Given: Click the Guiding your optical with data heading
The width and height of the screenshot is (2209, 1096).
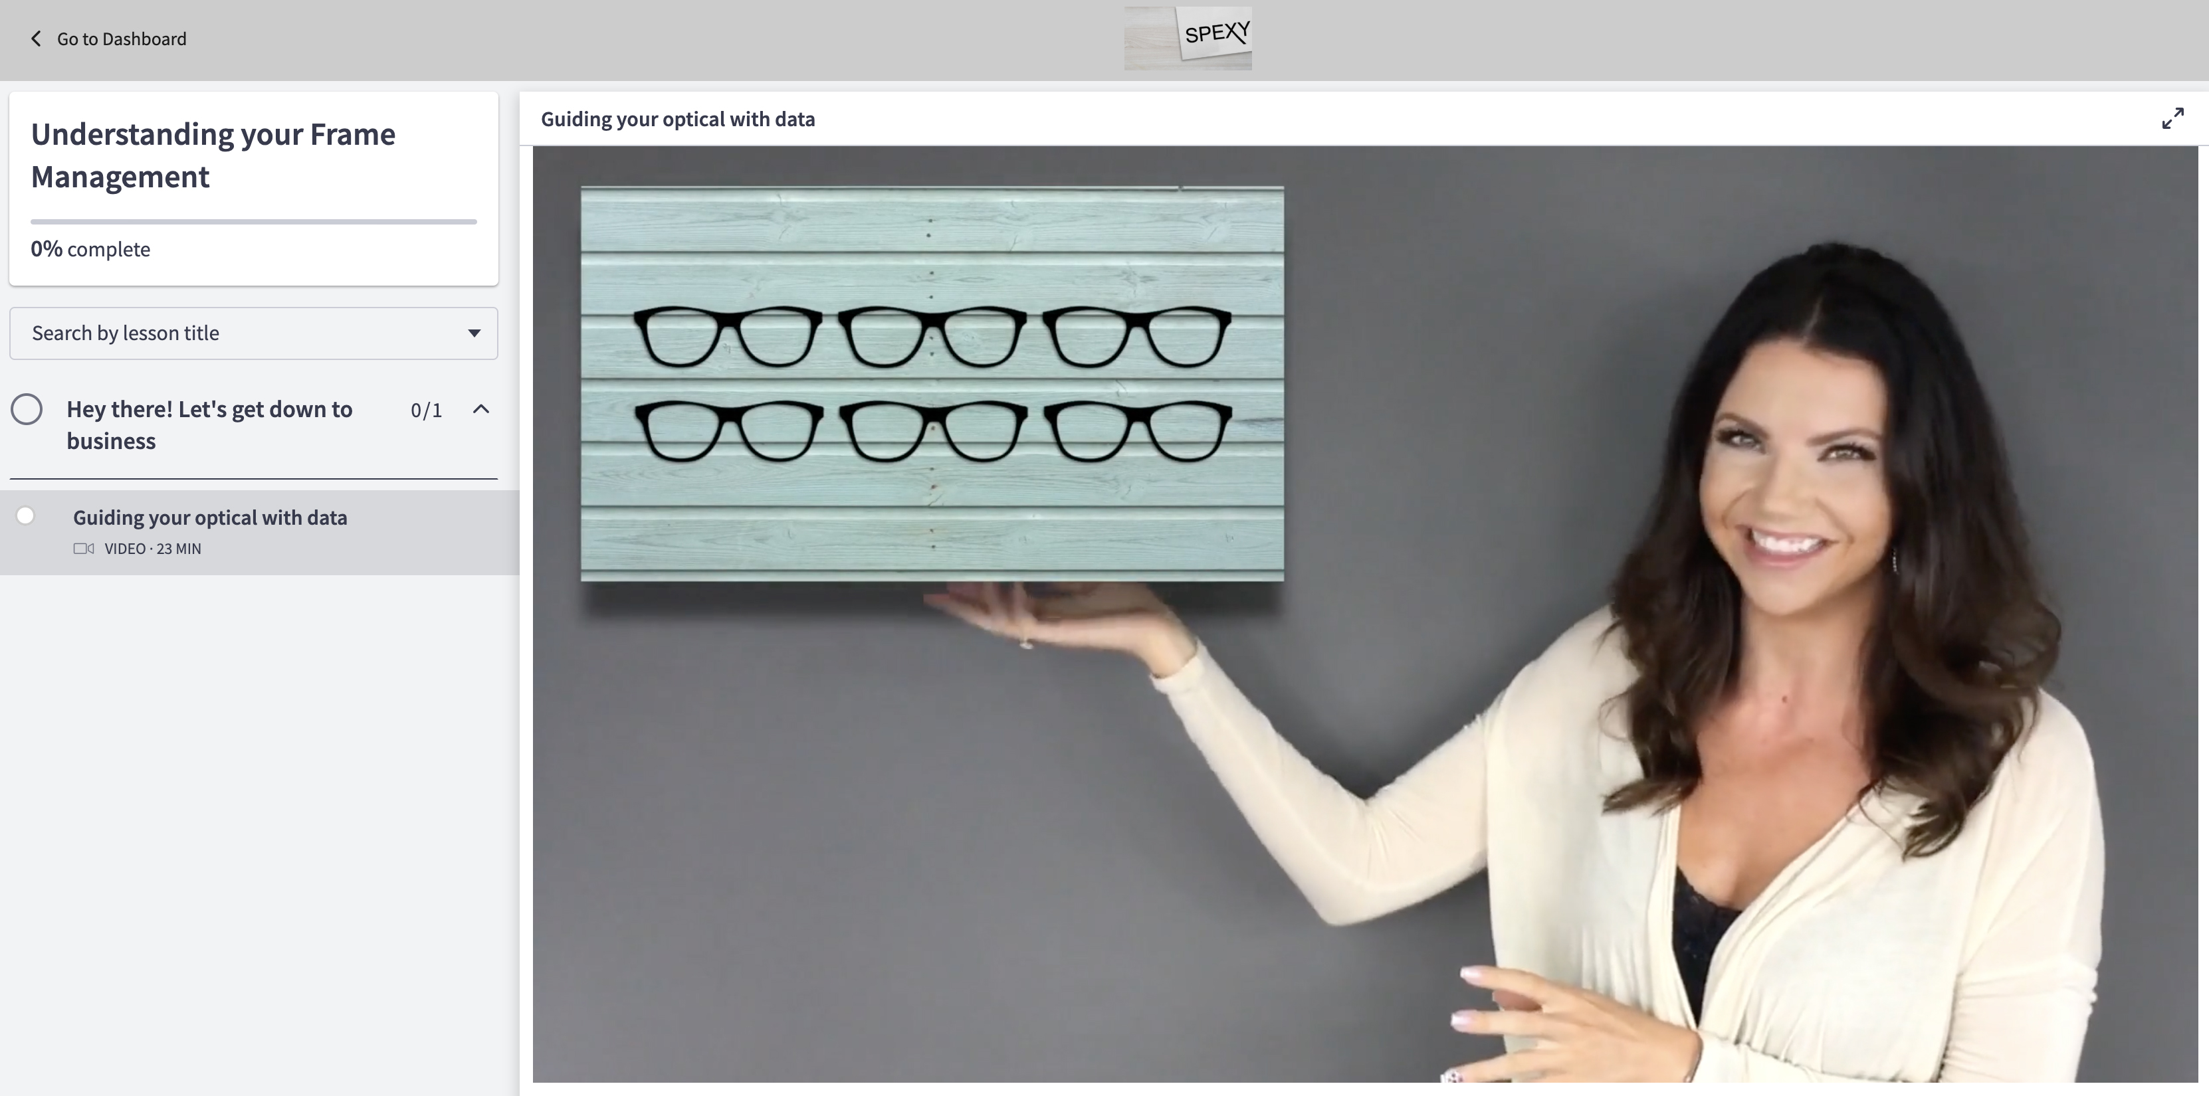Looking at the screenshot, I should coord(677,119).
